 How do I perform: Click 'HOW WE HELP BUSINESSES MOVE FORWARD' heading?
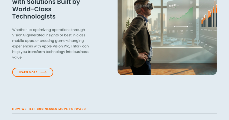(x=49, y=109)
